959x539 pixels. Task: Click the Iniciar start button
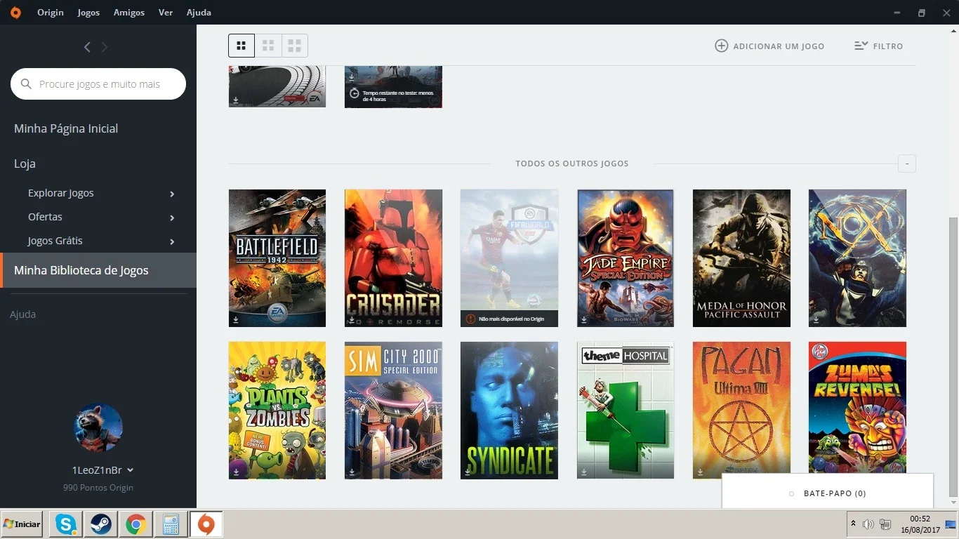click(x=22, y=524)
